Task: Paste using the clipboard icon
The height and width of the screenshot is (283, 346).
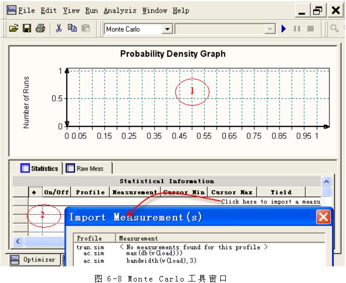Action: point(86,29)
